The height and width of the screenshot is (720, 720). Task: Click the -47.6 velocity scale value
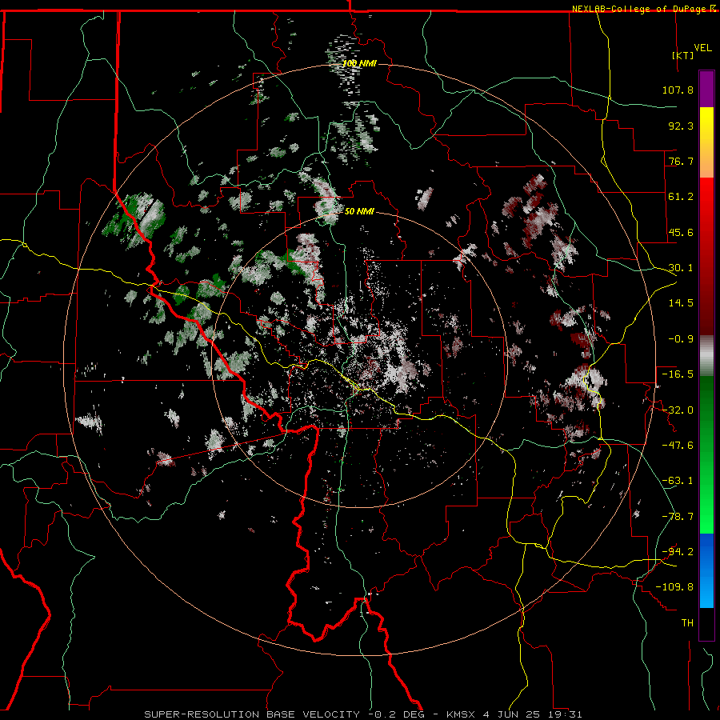point(678,446)
